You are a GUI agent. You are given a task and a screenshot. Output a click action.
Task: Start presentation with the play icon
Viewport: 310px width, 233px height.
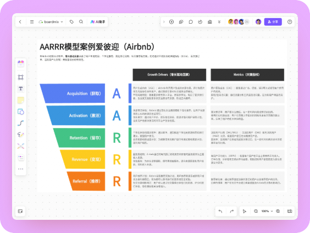pyautogui.click(x=171, y=22)
